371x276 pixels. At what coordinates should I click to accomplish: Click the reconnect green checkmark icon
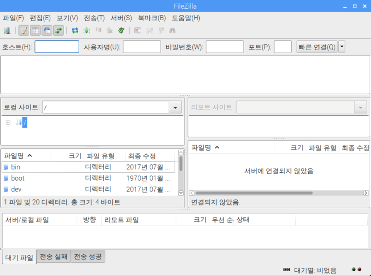click(121, 30)
